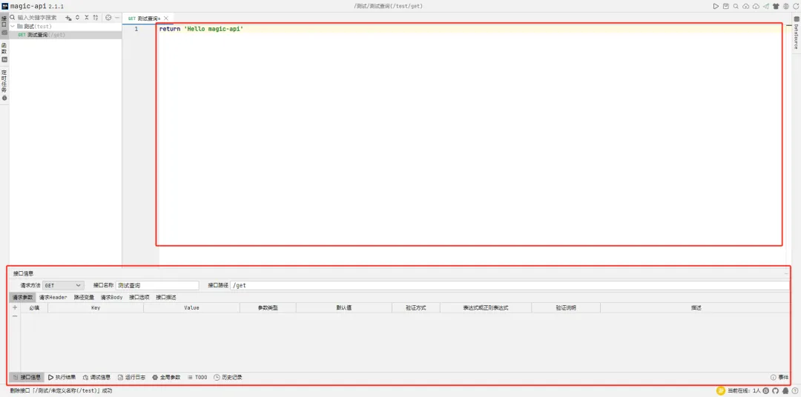The width and height of the screenshot is (801, 397).
Task: Open skin settings with the t-shirt icon
Action: point(776,6)
